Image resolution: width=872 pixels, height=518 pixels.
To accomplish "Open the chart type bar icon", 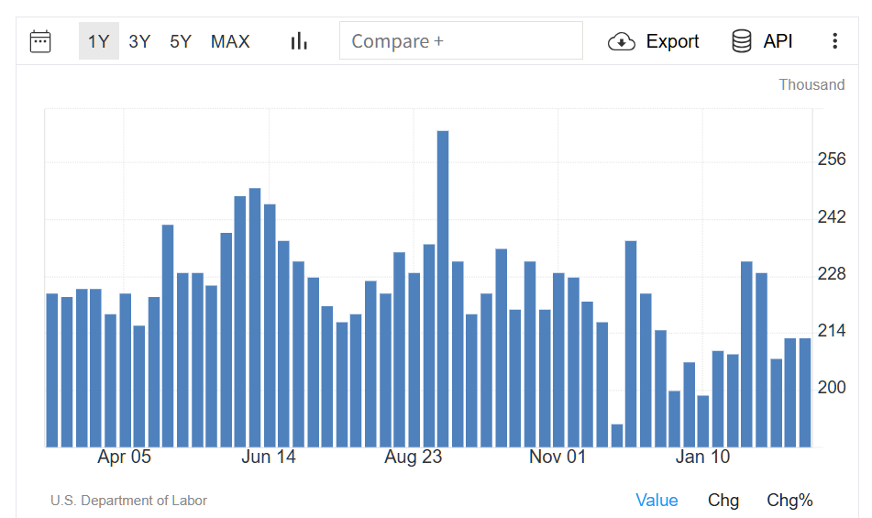I will pyautogui.click(x=299, y=41).
